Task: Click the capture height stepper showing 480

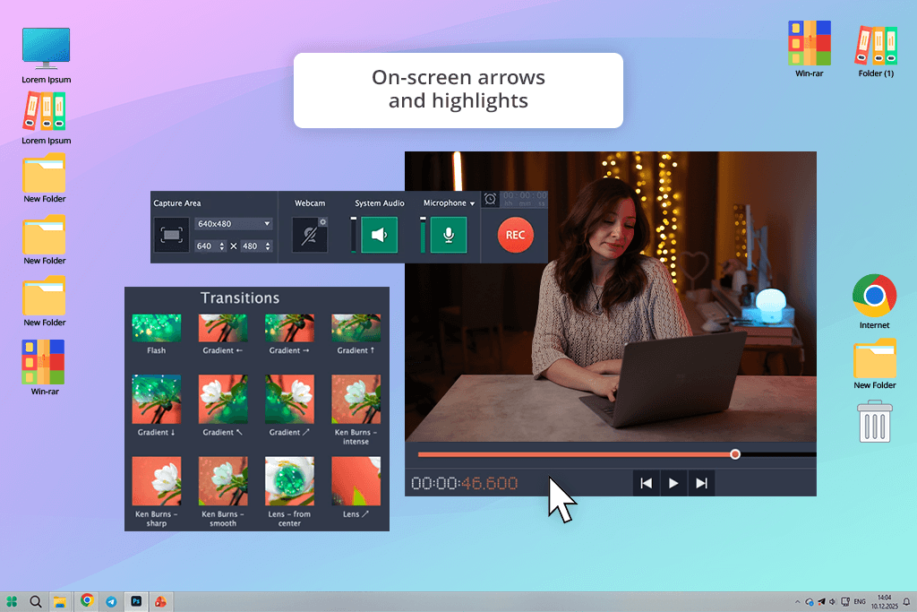Action: pos(256,246)
